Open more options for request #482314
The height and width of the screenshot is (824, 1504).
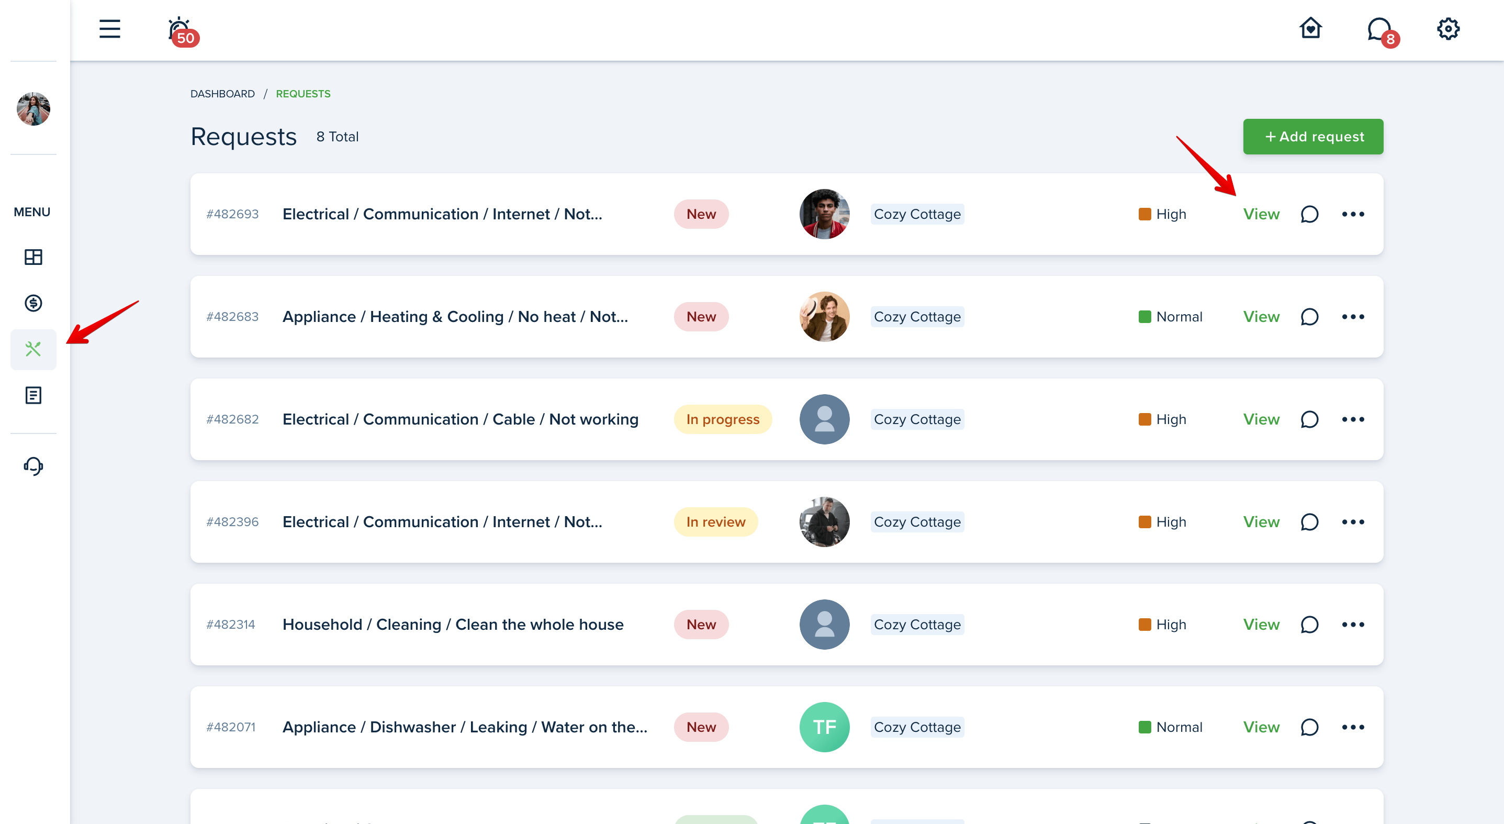tap(1353, 625)
